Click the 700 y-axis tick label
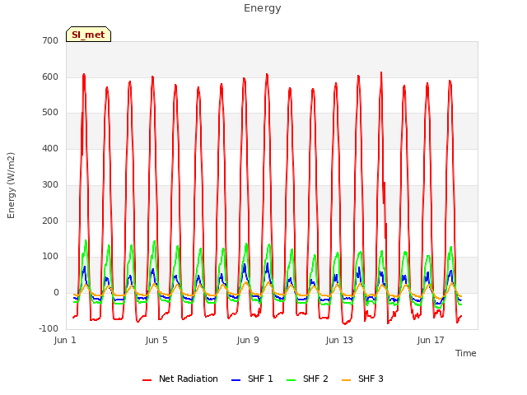Screen dimensions: 527x395 [50, 40]
